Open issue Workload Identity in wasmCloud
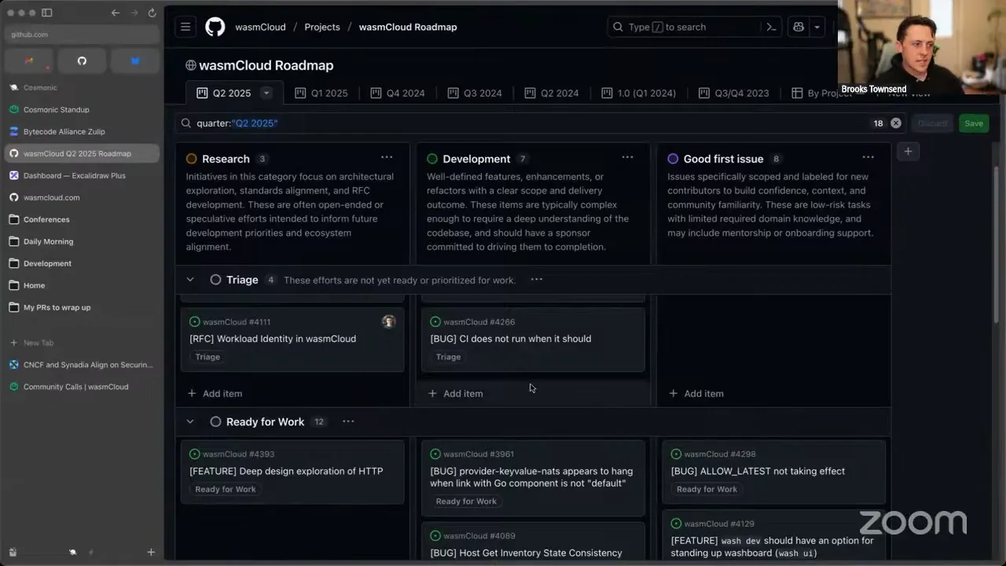 pos(273,339)
